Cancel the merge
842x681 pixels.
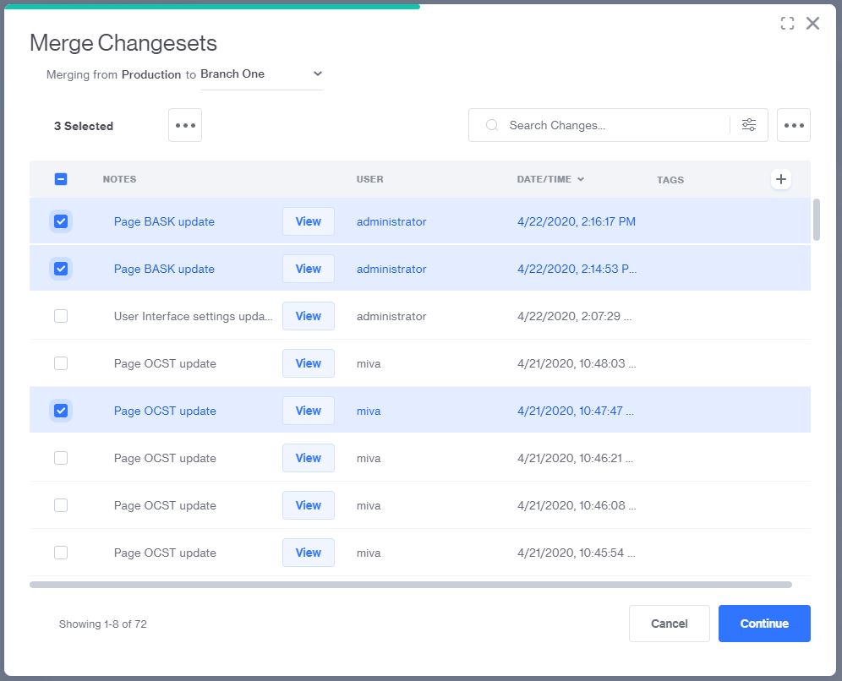[x=669, y=623]
